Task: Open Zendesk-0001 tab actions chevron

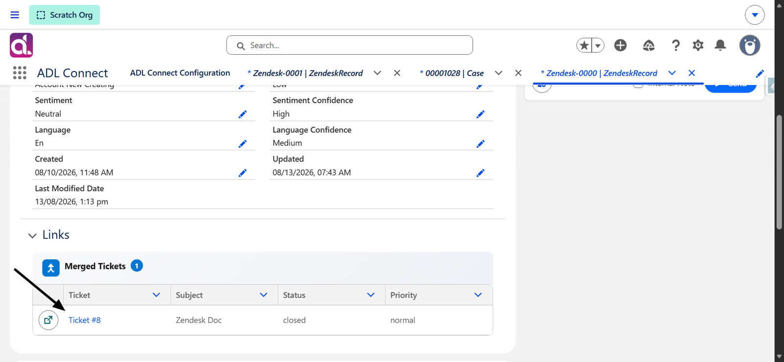Action: click(x=377, y=73)
